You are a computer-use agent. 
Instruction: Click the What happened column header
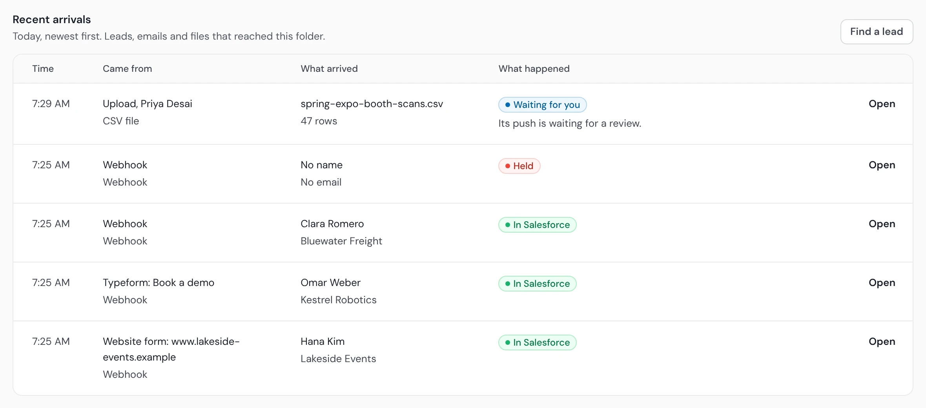(x=534, y=69)
